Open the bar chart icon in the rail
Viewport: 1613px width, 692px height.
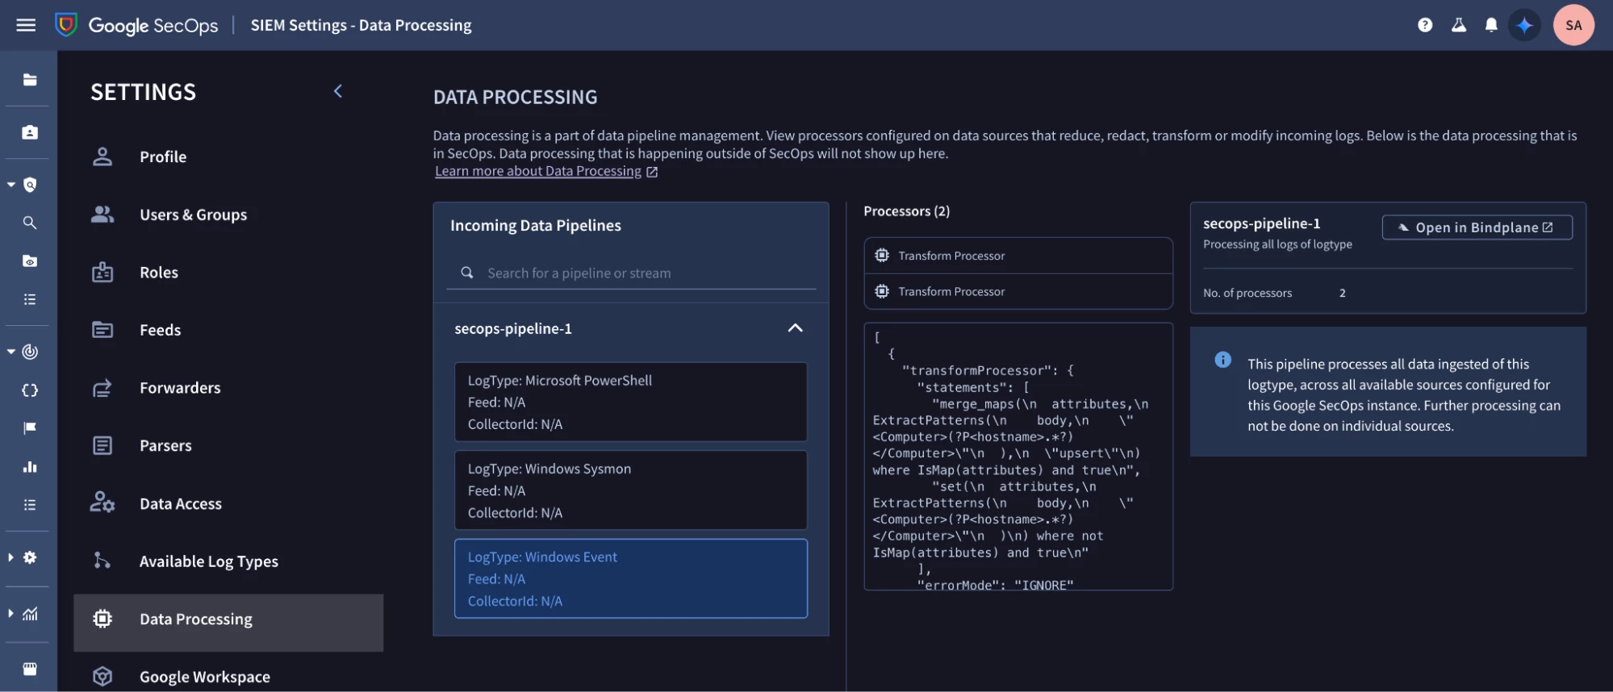click(30, 466)
